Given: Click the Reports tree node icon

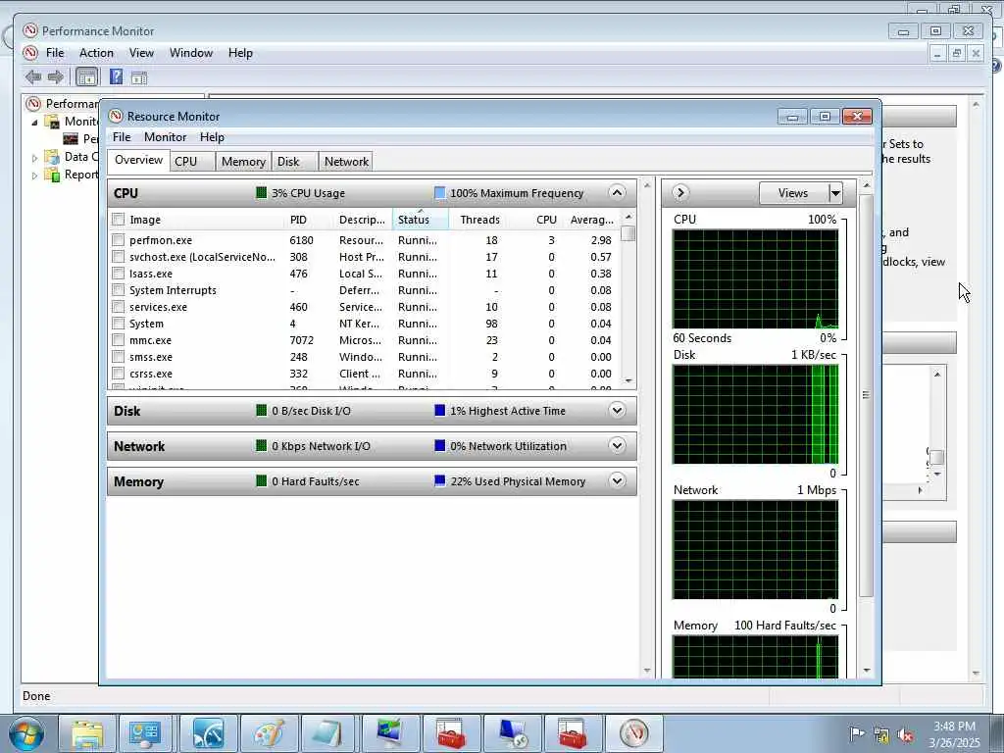Looking at the screenshot, I should (52, 175).
